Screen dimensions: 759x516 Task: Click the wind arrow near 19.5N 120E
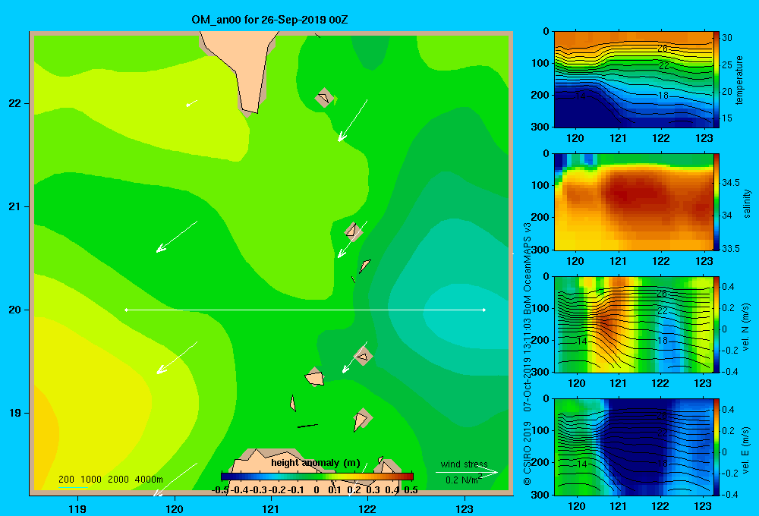[x=177, y=357]
